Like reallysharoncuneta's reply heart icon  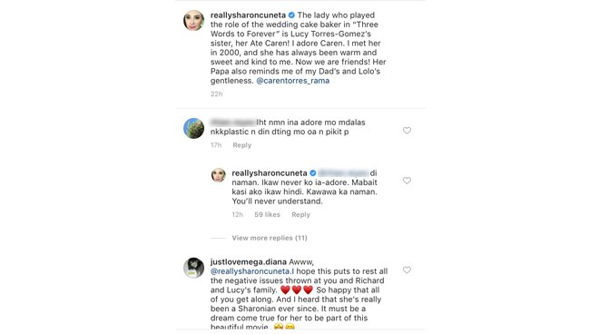(x=407, y=181)
